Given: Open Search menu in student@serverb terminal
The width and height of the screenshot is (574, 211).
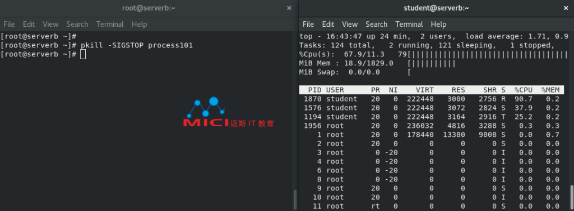Looking at the screenshot, I should click(x=376, y=25).
